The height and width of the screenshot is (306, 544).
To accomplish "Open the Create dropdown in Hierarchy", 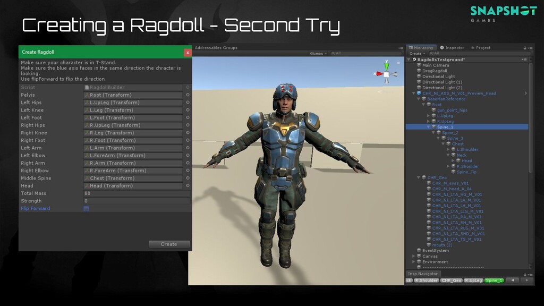I will click(x=417, y=54).
